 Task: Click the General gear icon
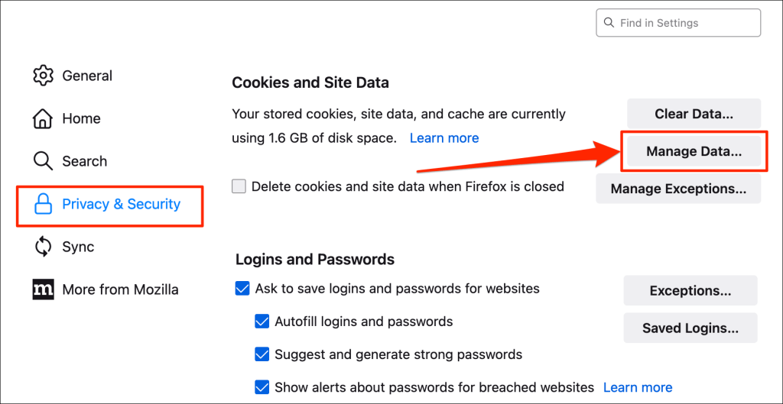coord(43,76)
